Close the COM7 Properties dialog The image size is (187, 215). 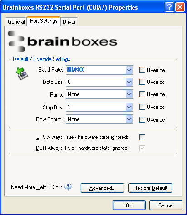[x=180, y=7]
